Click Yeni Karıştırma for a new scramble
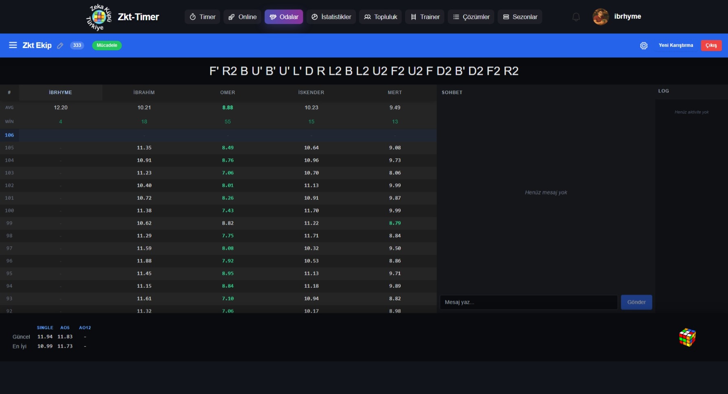728x394 pixels. point(675,46)
